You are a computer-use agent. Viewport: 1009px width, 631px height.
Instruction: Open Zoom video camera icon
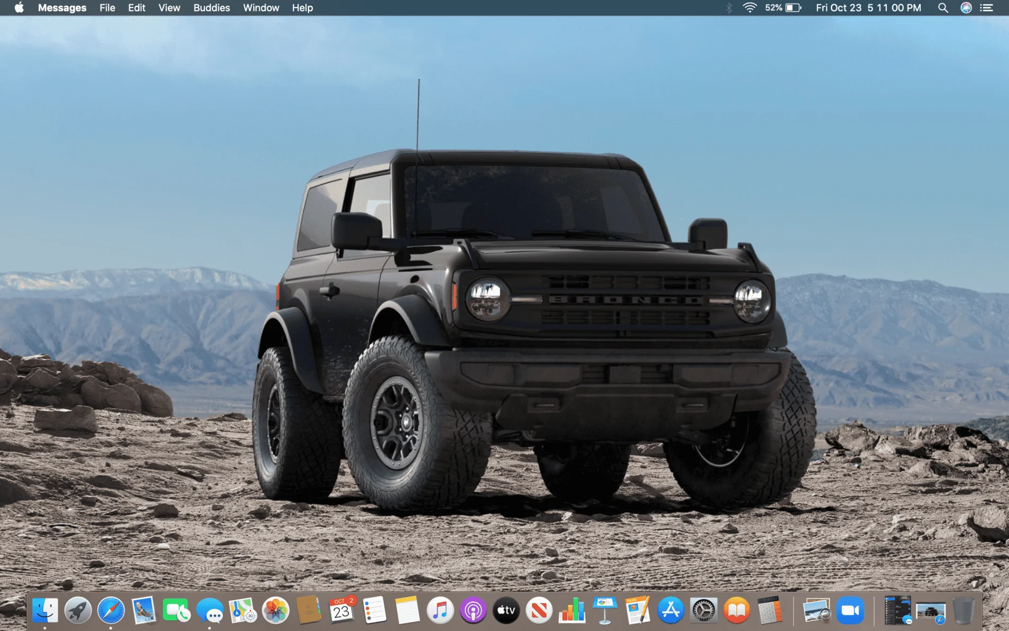(x=850, y=610)
